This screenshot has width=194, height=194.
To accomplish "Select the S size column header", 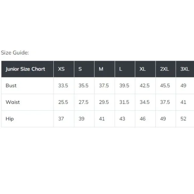I will tap(84, 69).
